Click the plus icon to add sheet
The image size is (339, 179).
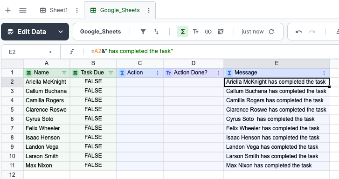pos(8,10)
